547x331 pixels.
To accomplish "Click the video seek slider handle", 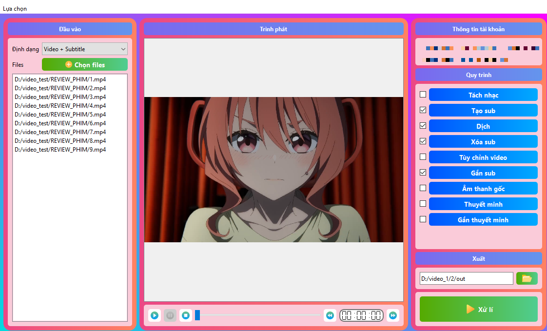I will [x=197, y=315].
